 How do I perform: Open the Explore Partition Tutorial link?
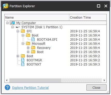[31, 87]
